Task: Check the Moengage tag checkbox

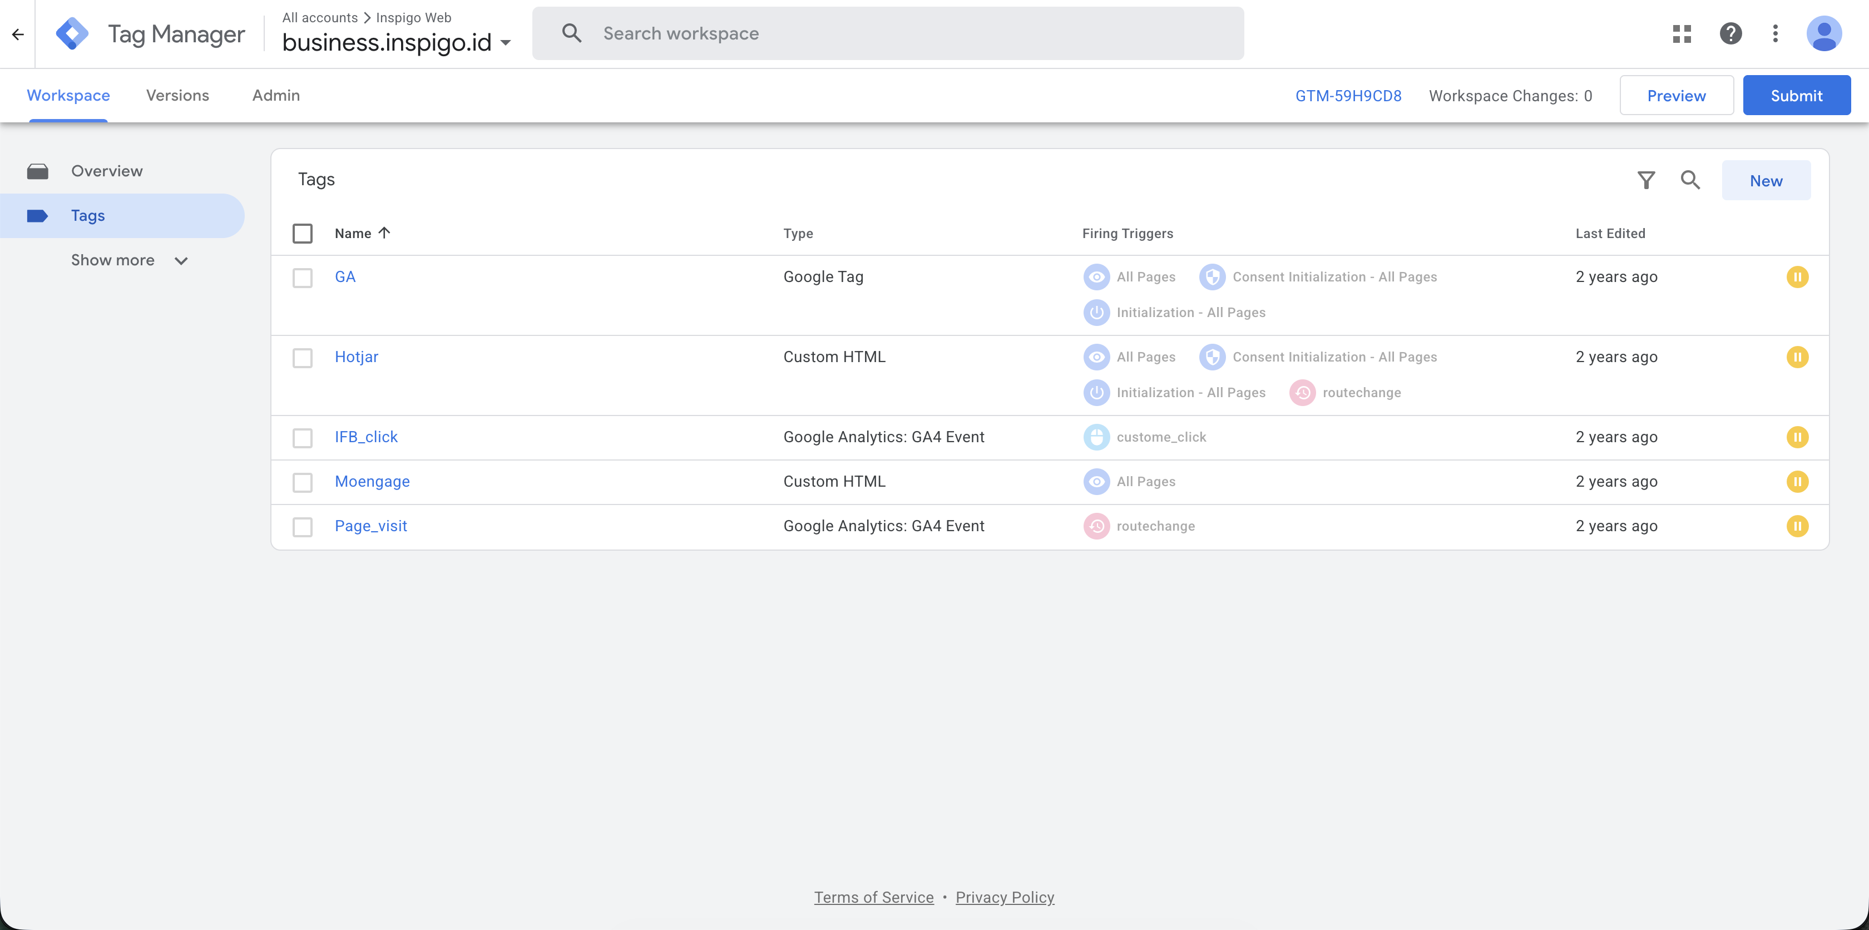Action: point(303,482)
